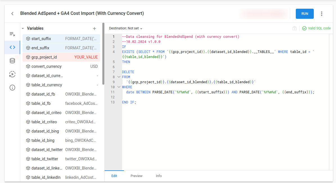Place cursor in the DELETE statement line
Image resolution: width=336 pixels, height=183 pixels.
[128, 72]
